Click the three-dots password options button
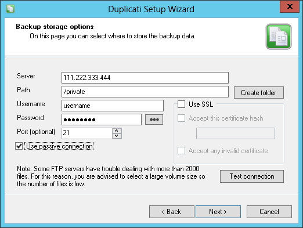This screenshot has height=228, width=303. point(154,120)
